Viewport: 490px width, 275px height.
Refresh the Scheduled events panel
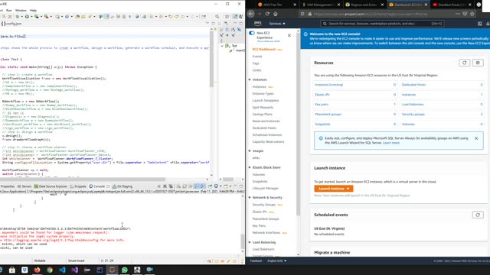tap(478, 215)
